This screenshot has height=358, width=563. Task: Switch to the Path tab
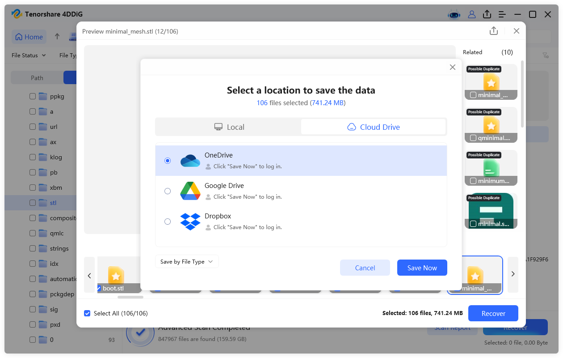pyautogui.click(x=37, y=78)
